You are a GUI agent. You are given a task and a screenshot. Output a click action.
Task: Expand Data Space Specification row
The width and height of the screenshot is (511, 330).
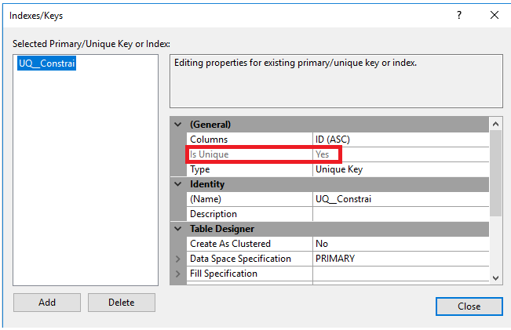tap(177, 259)
